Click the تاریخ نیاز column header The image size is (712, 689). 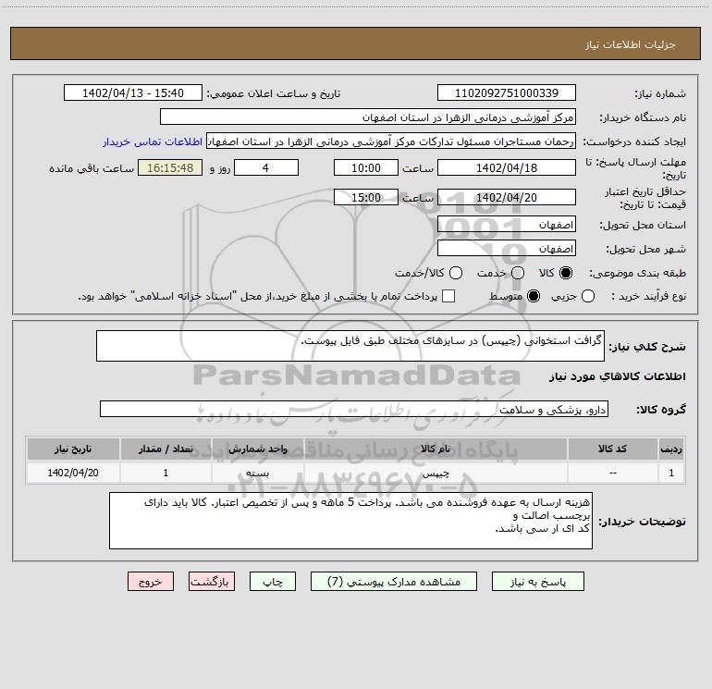point(73,449)
